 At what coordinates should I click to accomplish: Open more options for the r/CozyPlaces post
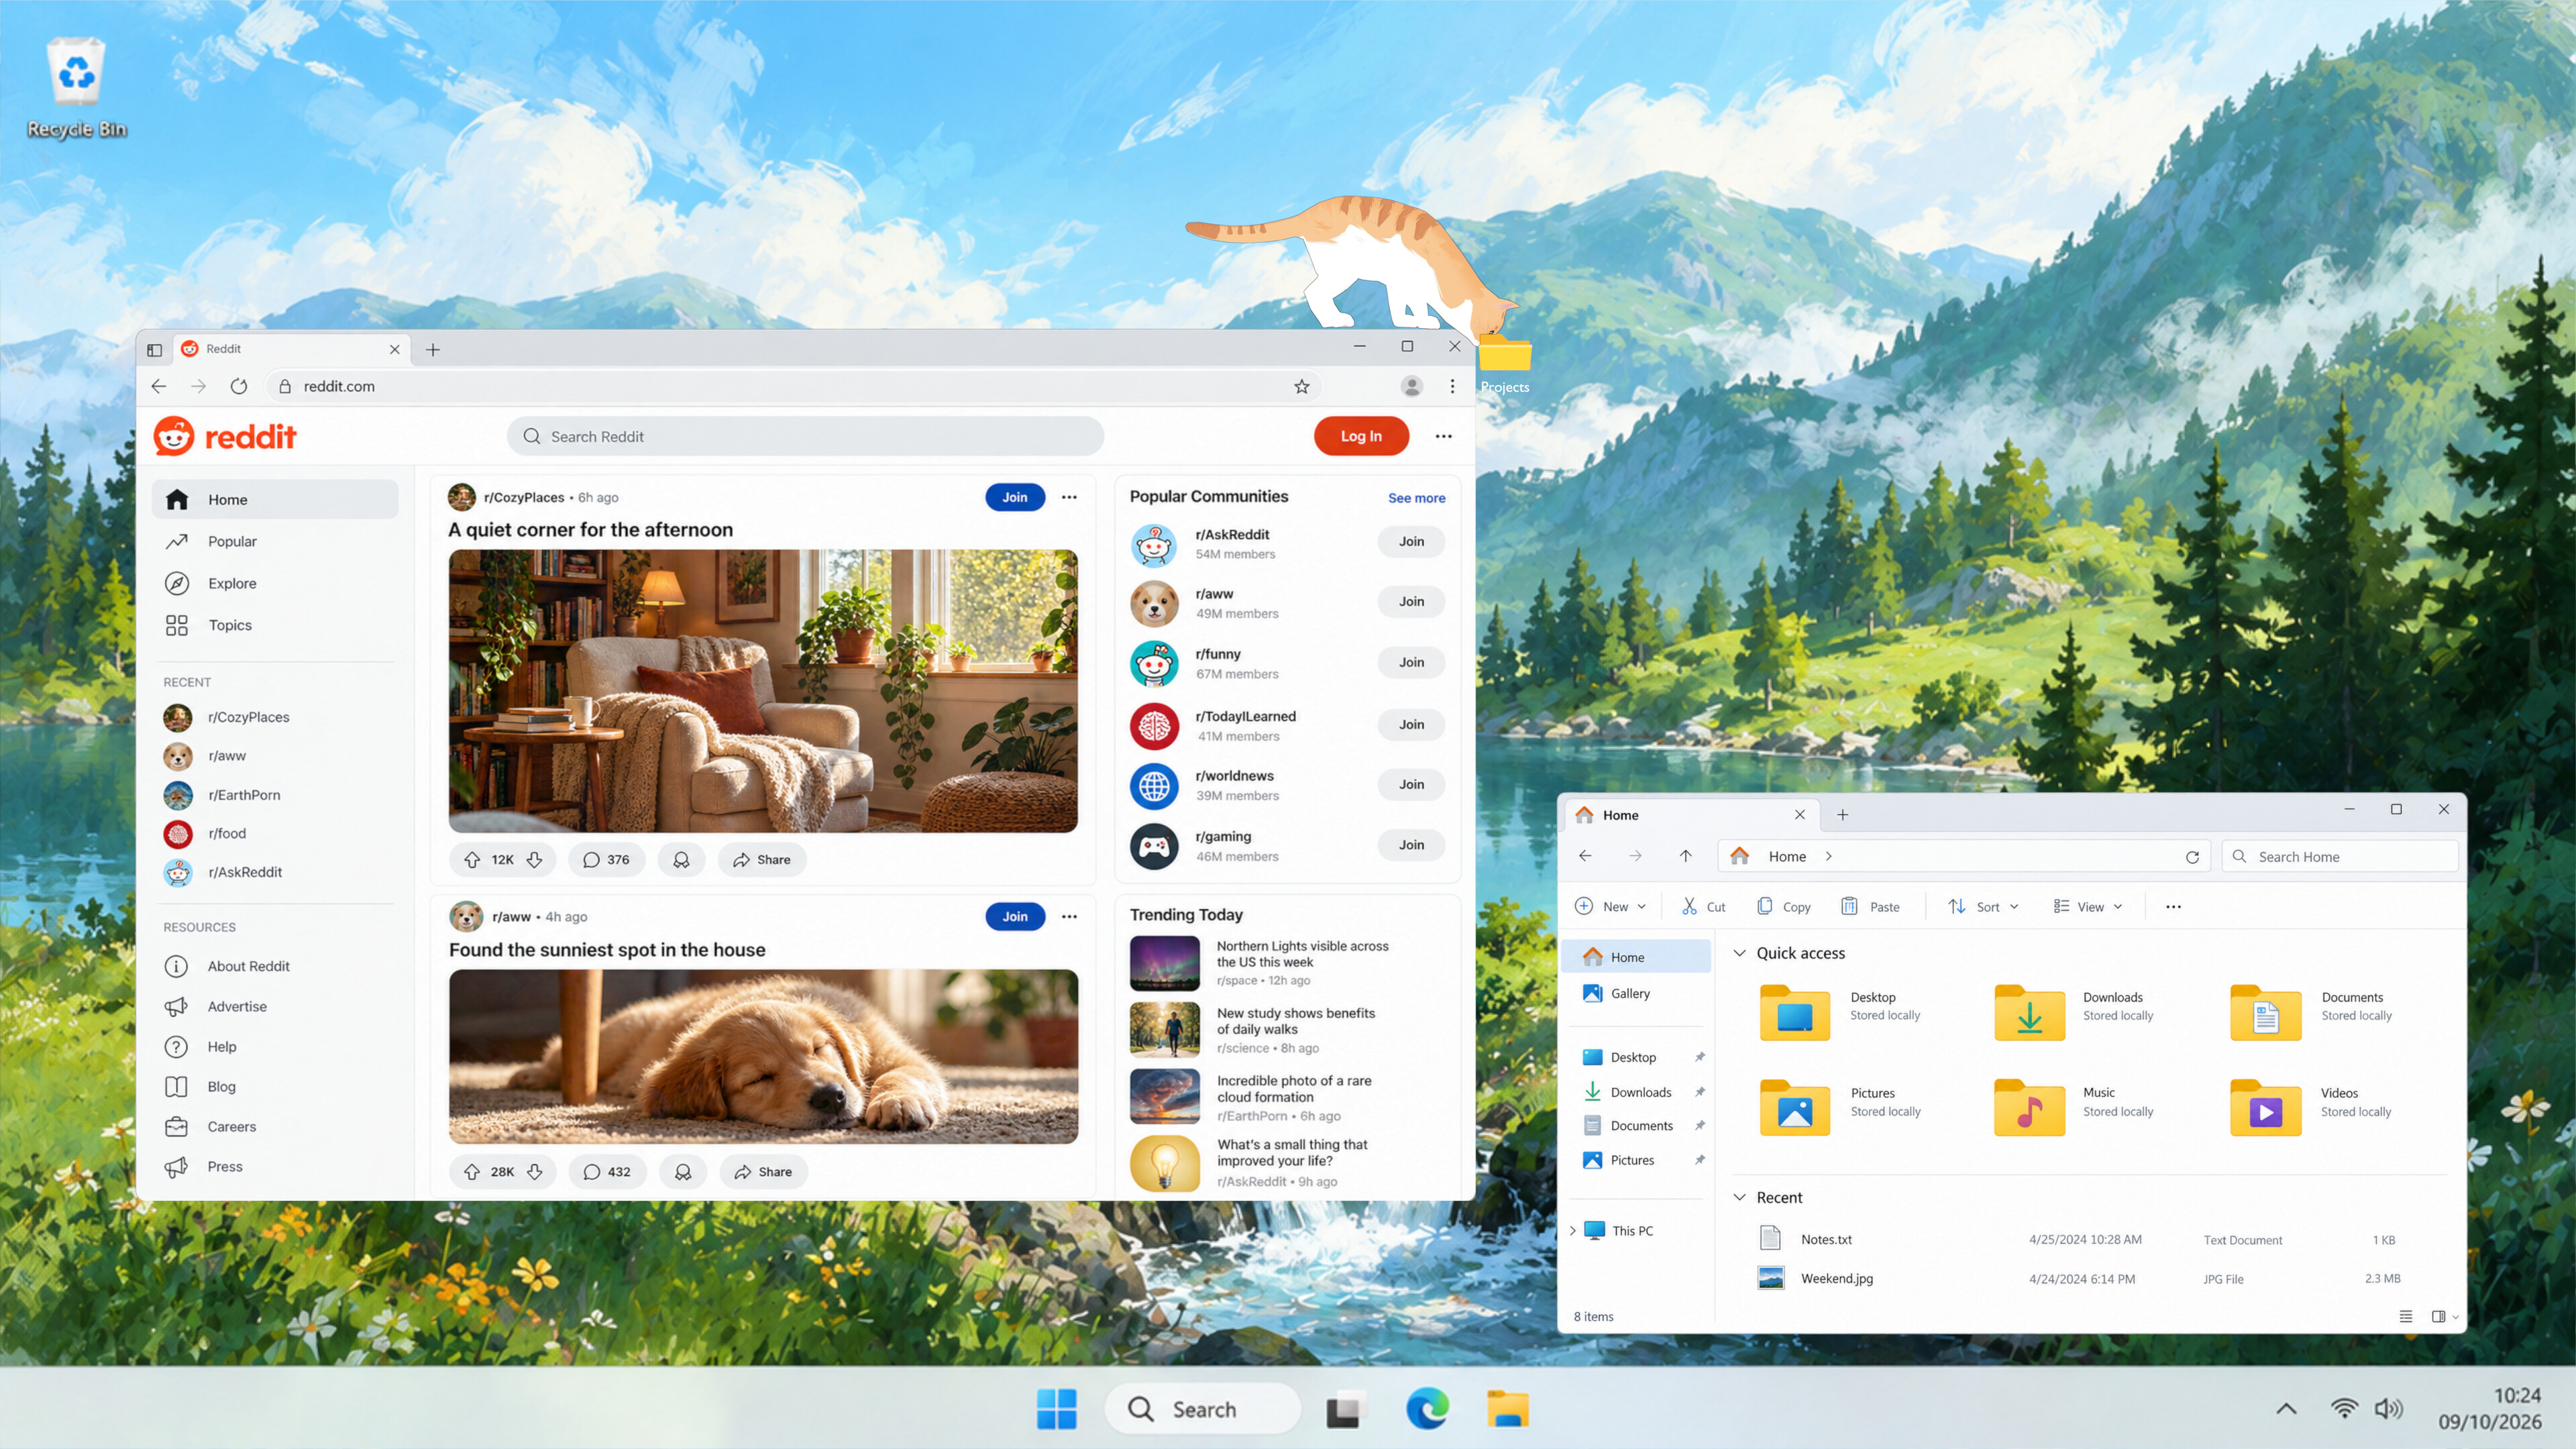(x=1069, y=497)
